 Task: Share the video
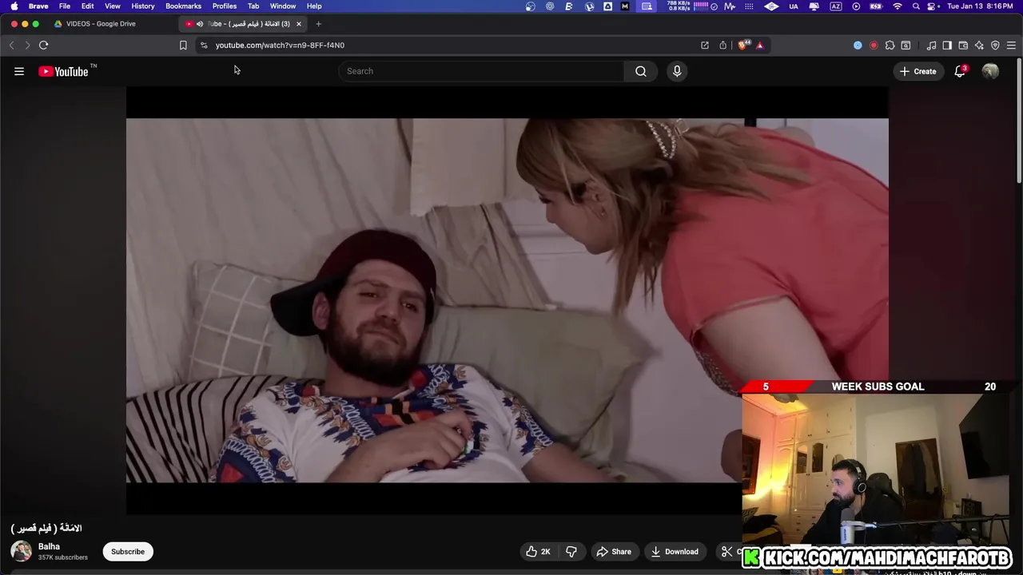(x=614, y=552)
